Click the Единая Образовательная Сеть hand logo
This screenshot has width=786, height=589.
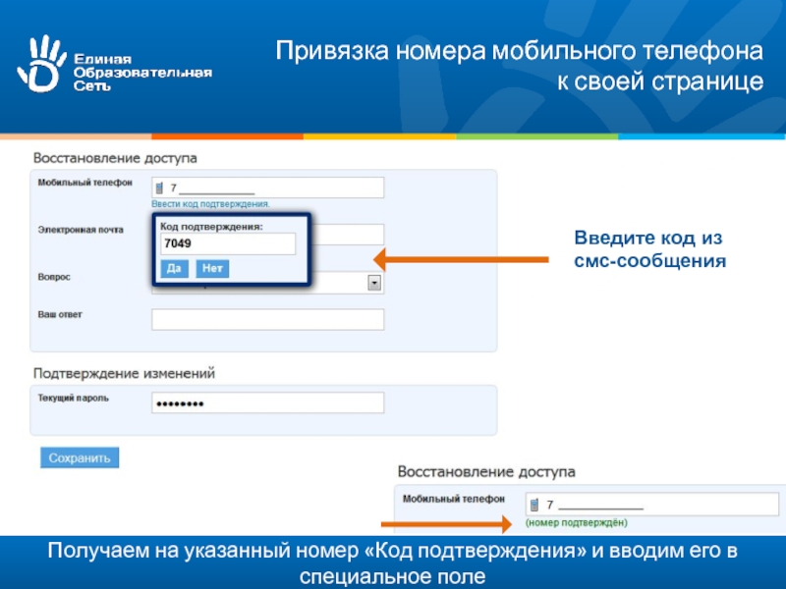coord(41,64)
